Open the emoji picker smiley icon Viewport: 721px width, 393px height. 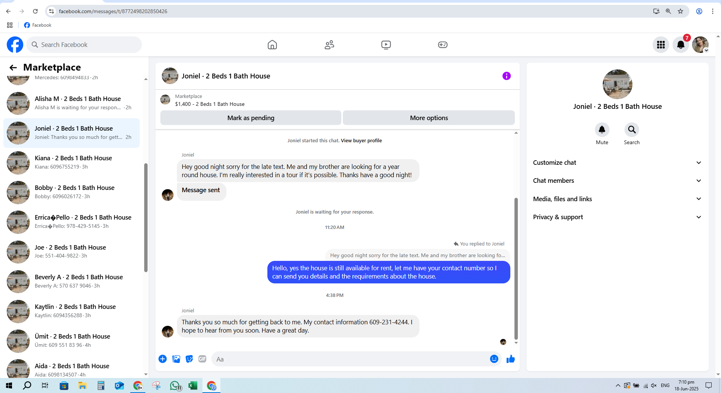[494, 359]
